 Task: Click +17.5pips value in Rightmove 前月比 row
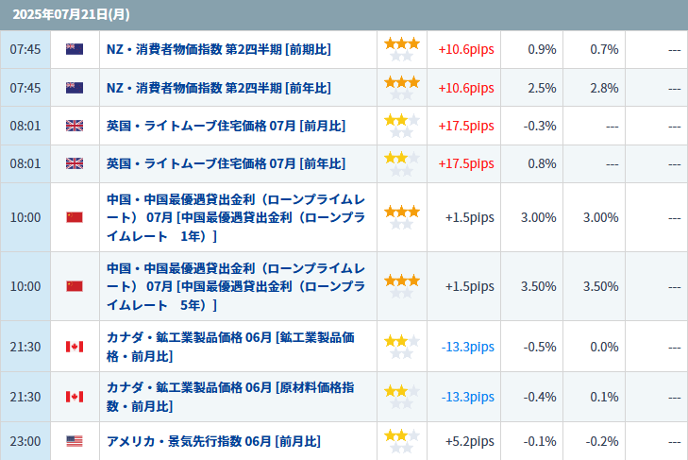click(466, 126)
